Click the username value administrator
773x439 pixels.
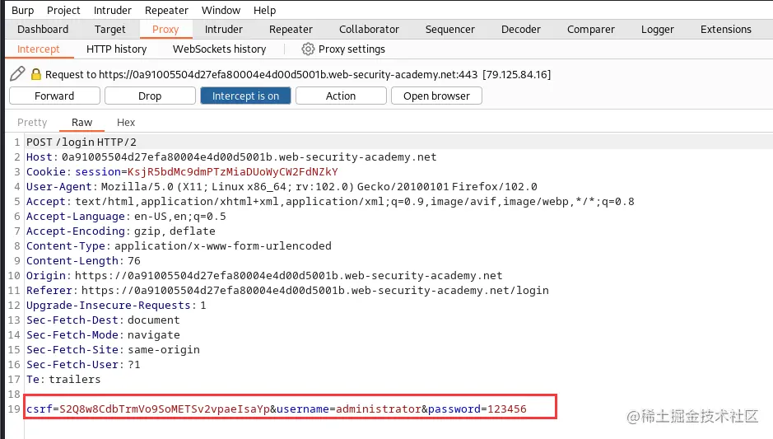(x=379, y=409)
